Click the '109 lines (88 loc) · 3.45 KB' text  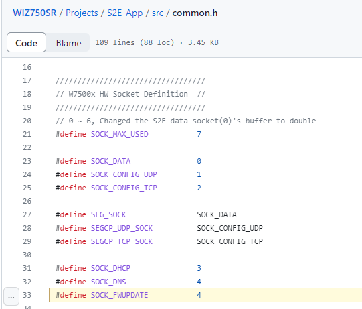[x=157, y=42]
